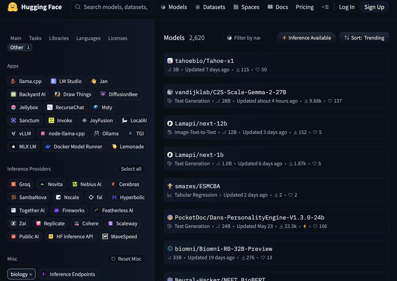This screenshot has width=397, height=281.
Task: Switch to the Tasks tab
Action: pyautogui.click(x=35, y=38)
